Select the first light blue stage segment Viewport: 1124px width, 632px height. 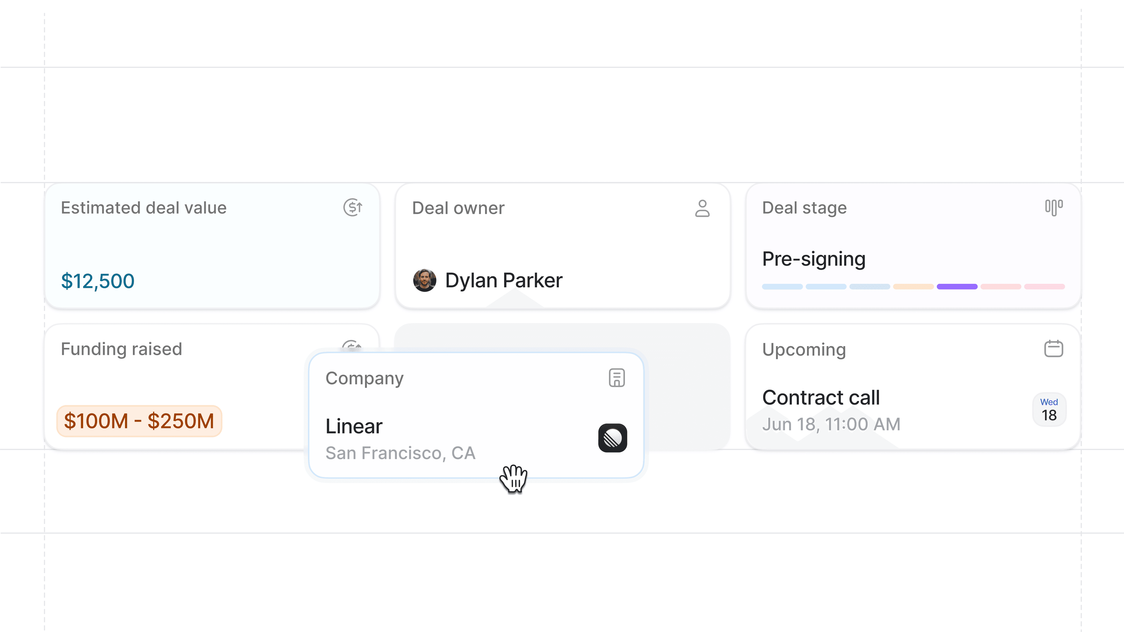click(782, 286)
